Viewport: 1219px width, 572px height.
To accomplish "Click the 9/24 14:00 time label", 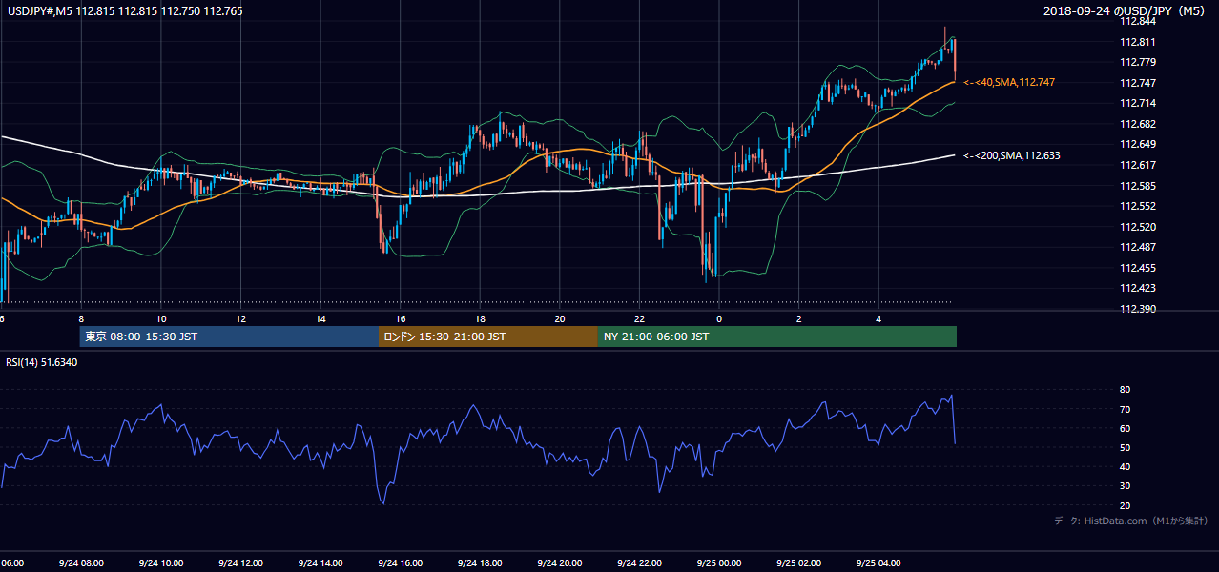I will [320, 562].
